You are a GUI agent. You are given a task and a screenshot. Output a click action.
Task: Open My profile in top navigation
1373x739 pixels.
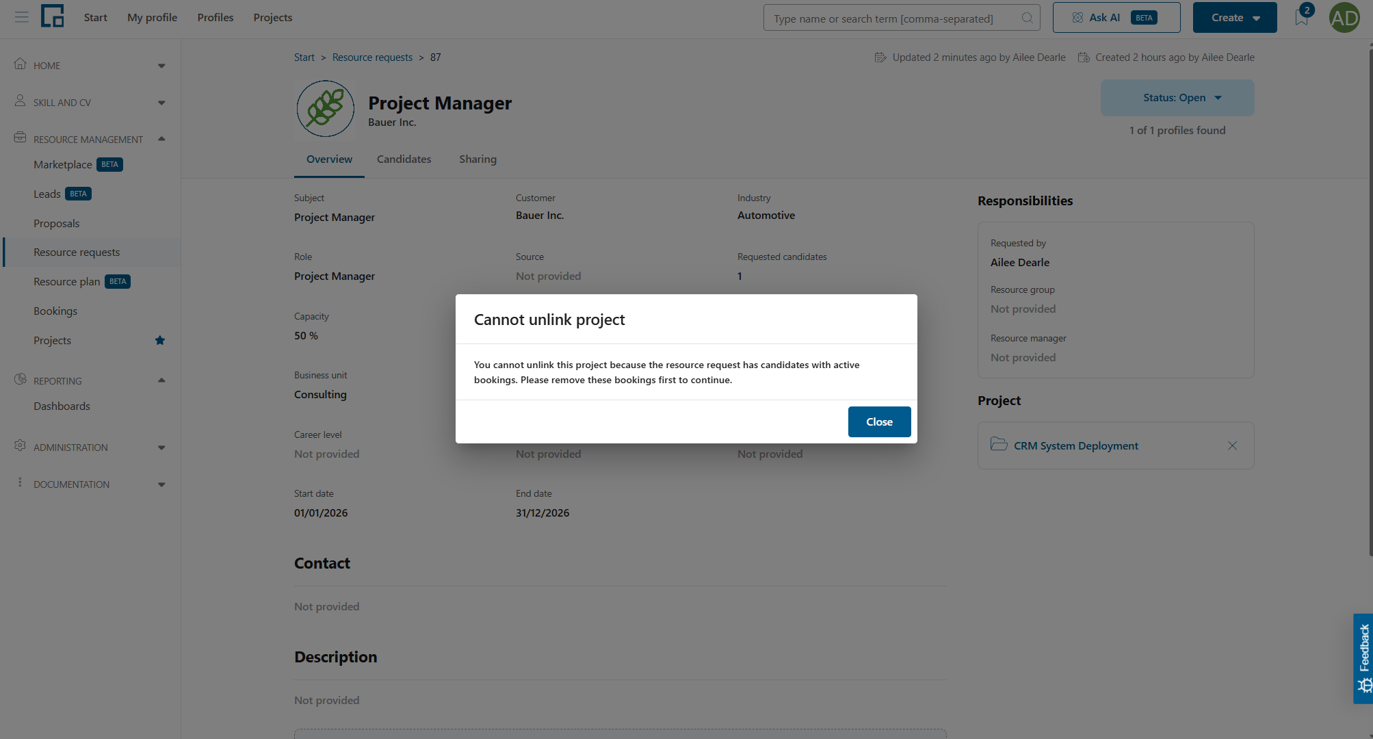(x=152, y=18)
